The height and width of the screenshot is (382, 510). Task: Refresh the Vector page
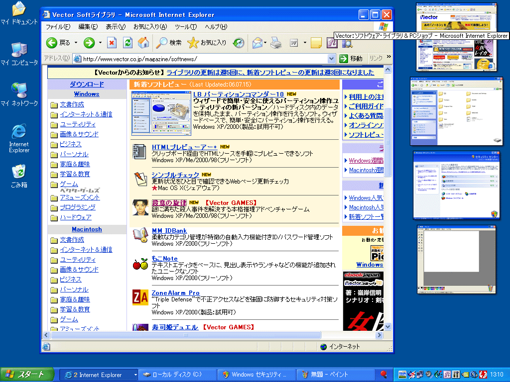click(x=127, y=43)
